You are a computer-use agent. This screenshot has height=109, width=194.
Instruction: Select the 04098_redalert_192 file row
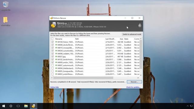pos(95,54)
